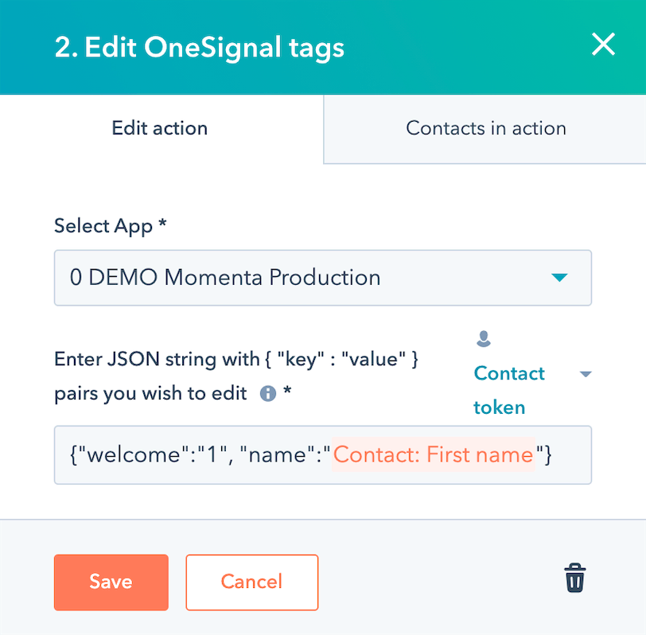This screenshot has height=635, width=646.
Task: Open the info tooltip next to JSON instructions
Action: click(268, 393)
